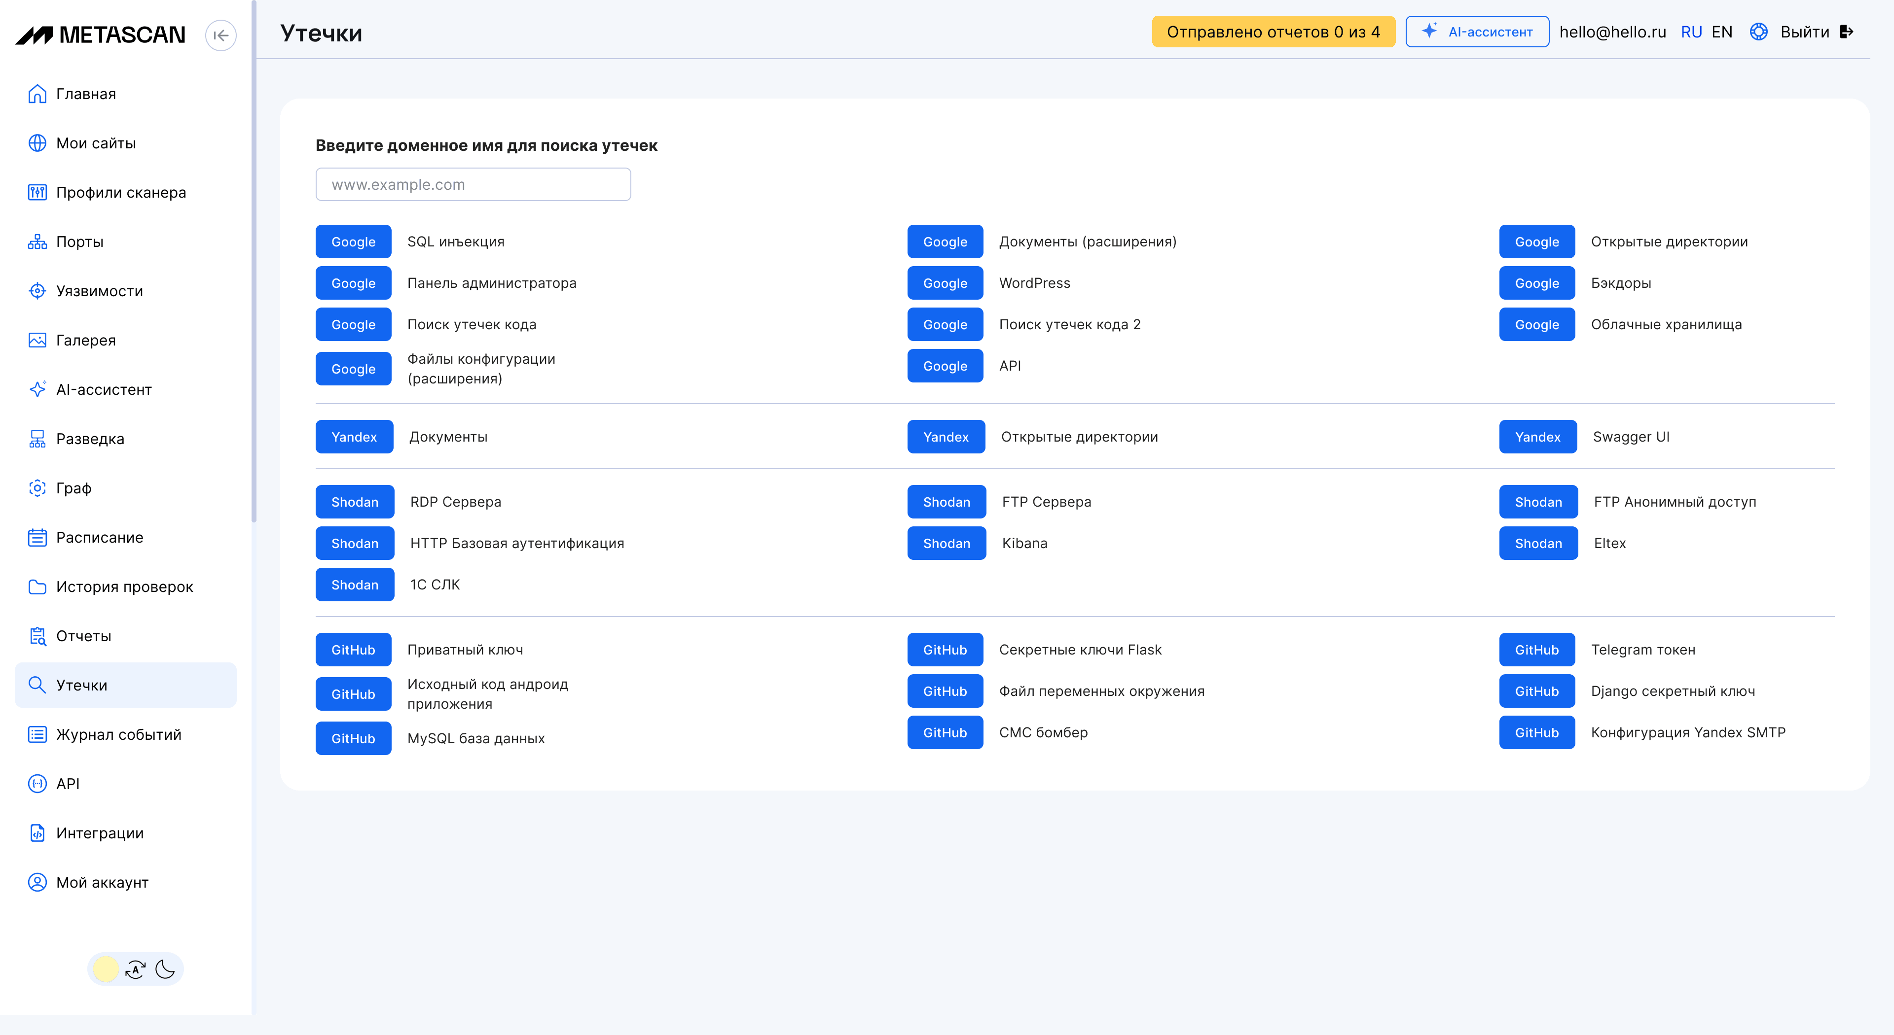Click the hello@hello.ru account email
Viewport: 1894px width, 1035px height.
pyautogui.click(x=1612, y=32)
